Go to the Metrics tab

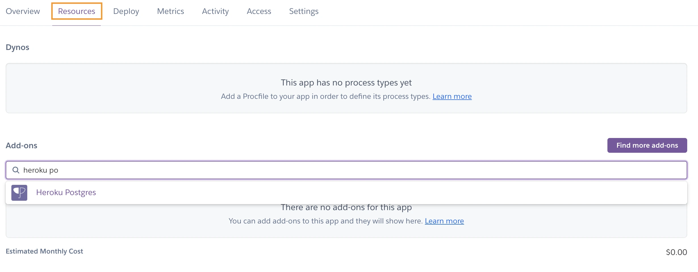pyautogui.click(x=170, y=11)
